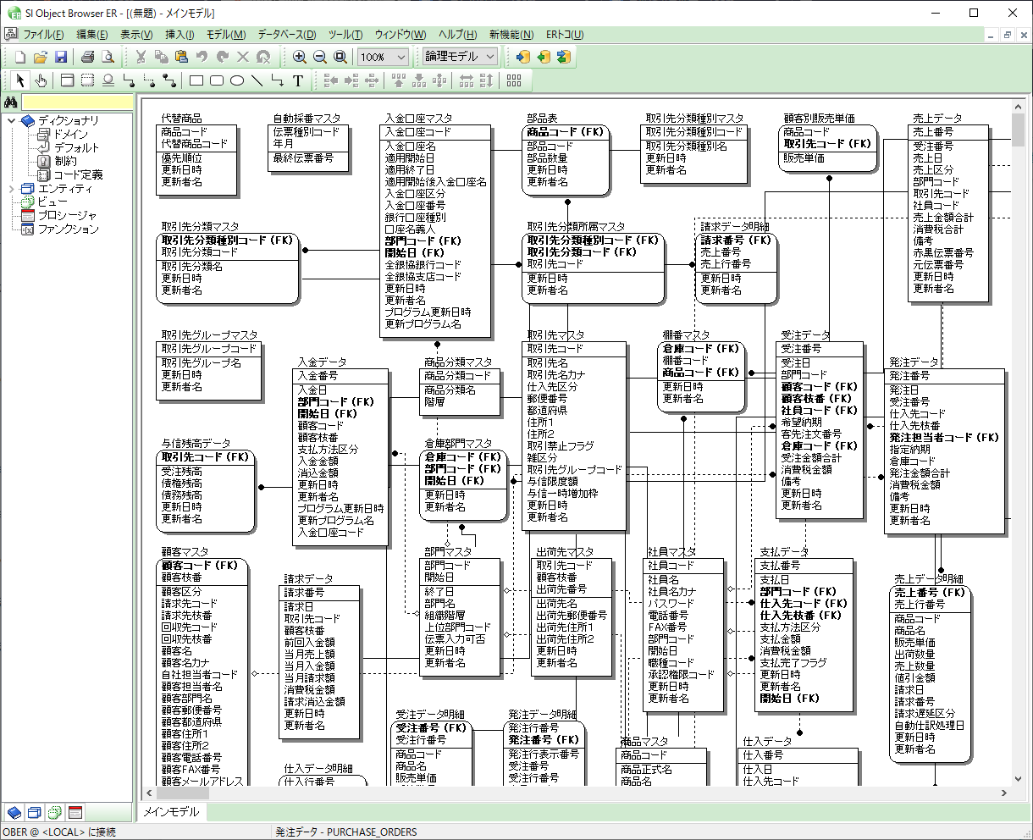The width and height of the screenshot is (1033, 840).
Task: Click the Print icon in toolbar
Action: [x=87, y=57]
